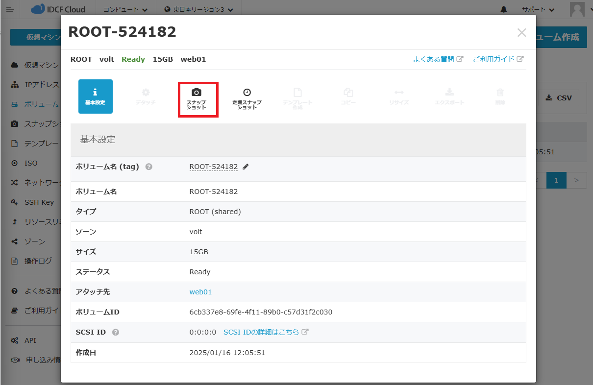
Task: Close the ROOT-524182 dialog
Action: coord(521,33)
